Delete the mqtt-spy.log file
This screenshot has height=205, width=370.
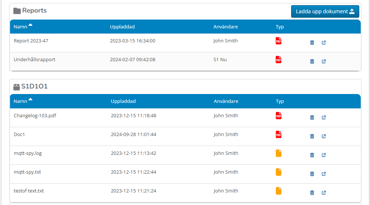tap(312, 155)
